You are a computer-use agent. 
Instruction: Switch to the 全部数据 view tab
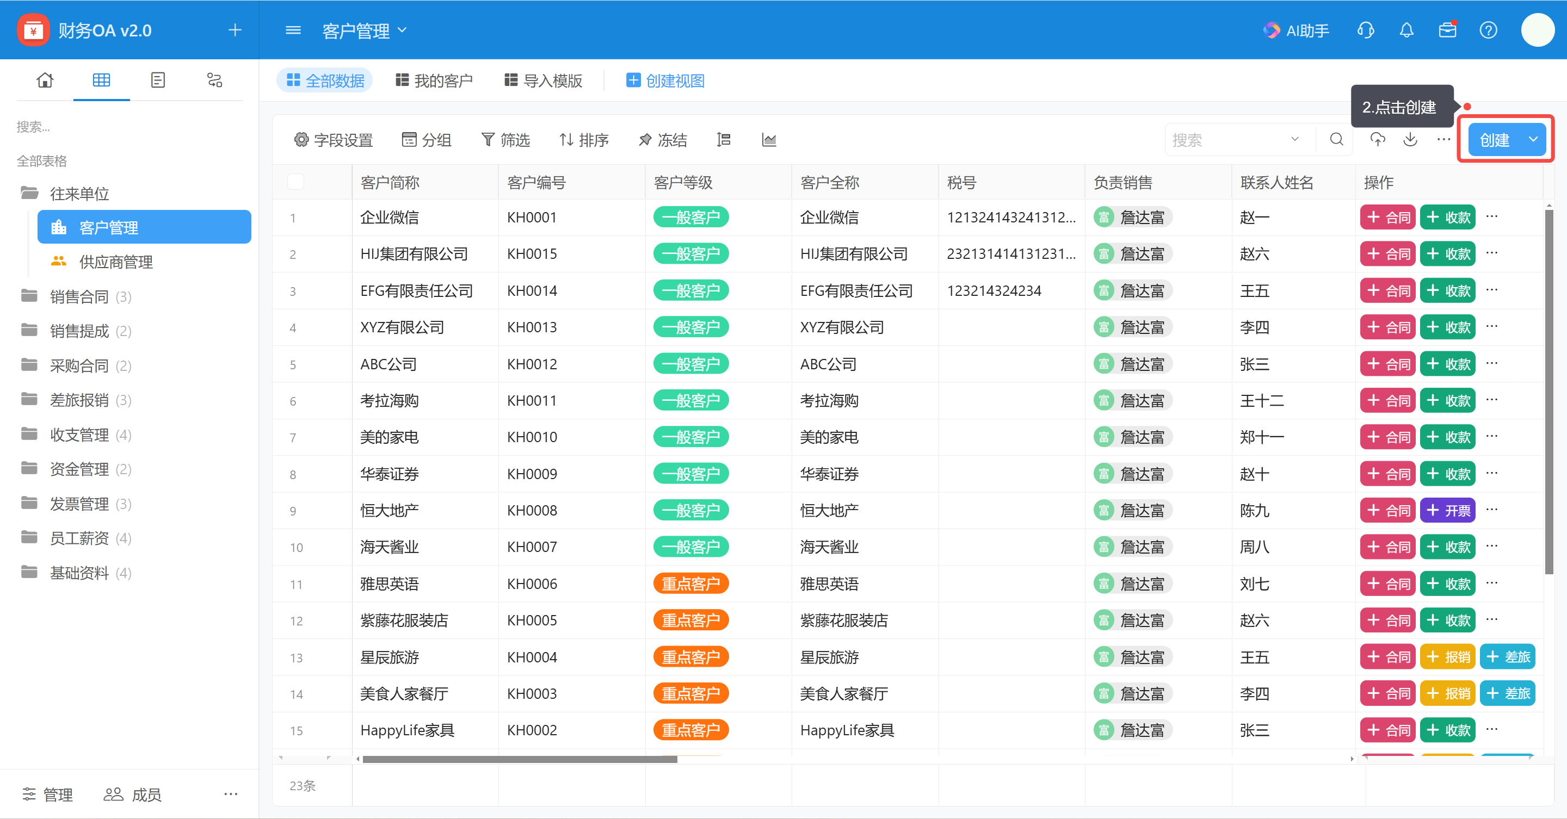[x=325, y=80]
